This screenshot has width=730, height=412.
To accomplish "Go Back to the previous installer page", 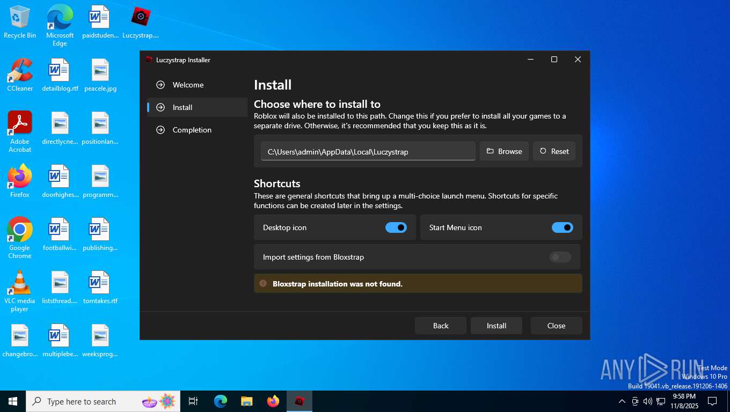I will pyautogui.click(x=441, y=326).
